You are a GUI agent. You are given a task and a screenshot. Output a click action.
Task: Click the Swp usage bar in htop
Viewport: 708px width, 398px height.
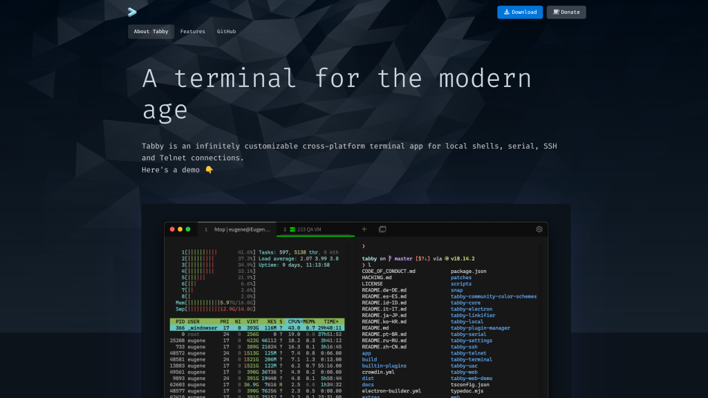click(x=216, y=309)
